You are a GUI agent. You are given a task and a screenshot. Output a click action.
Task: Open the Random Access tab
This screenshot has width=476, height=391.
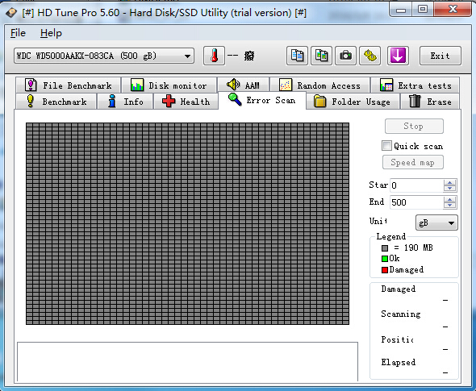tap(320, 85)
